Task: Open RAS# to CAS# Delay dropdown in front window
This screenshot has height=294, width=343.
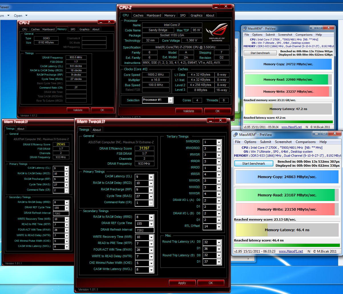Action: coord(151,183)
